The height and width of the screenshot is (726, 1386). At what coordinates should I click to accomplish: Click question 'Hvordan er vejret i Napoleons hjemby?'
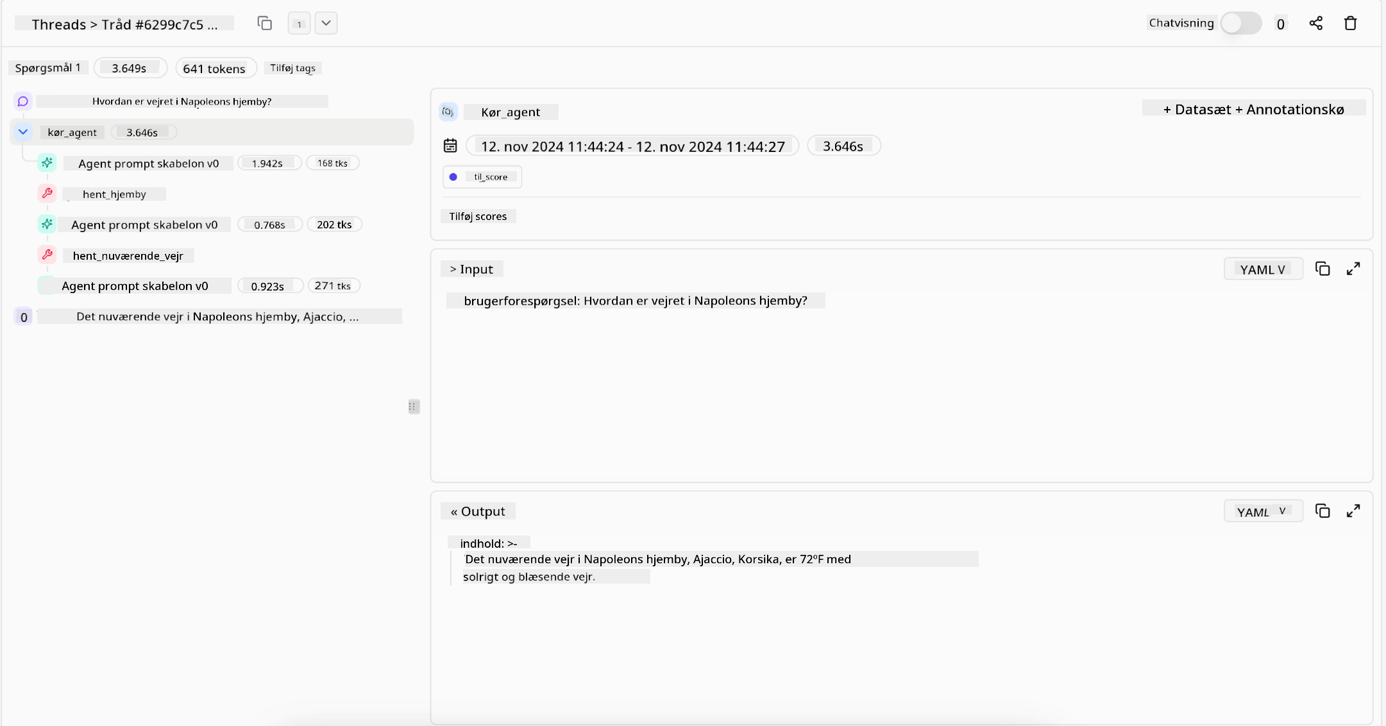pyautogui.click(x=182, y=101)
